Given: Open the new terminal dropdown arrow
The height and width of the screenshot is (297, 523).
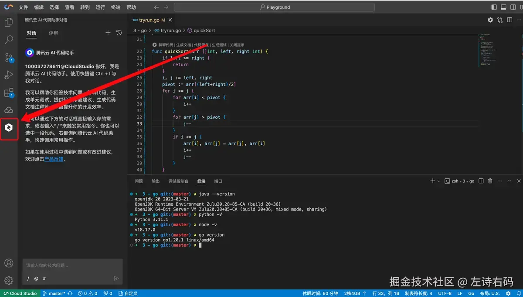Looking at the screenshot, I should [x=438, y=181].
